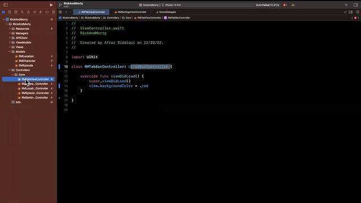
Task: Open the related items grid menu
Action: (60, 12)
